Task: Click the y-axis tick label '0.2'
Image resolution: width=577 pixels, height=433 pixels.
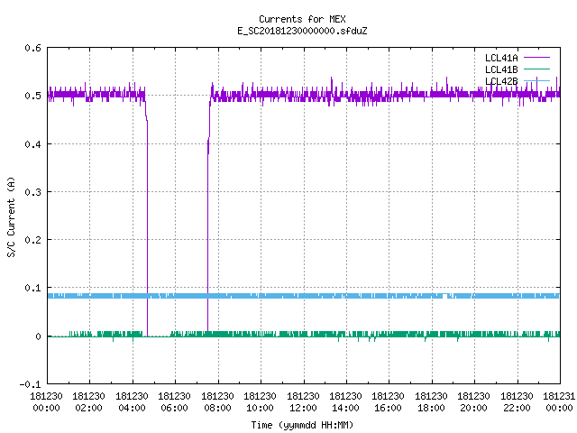Action: (32, 240)
